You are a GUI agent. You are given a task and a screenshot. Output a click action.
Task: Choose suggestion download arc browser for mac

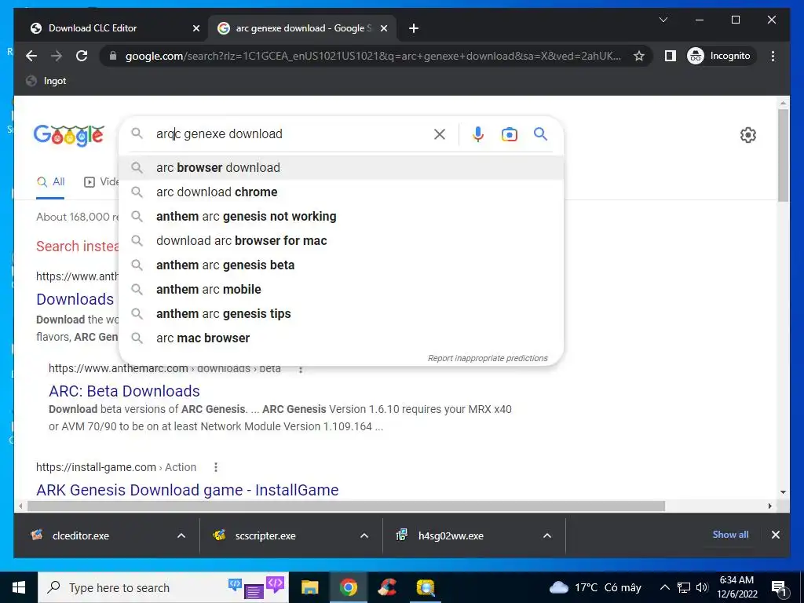341,240
